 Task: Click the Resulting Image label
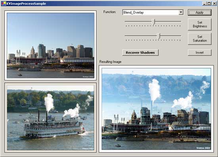pos(110,62)
